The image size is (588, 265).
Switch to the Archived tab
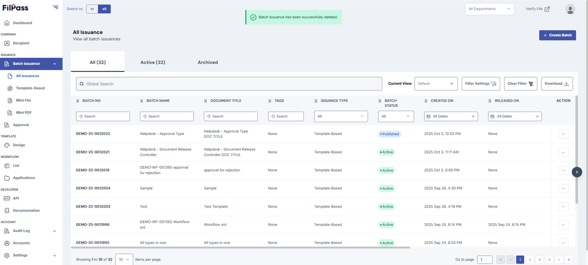pyautogui.click(x=208, y=63)
